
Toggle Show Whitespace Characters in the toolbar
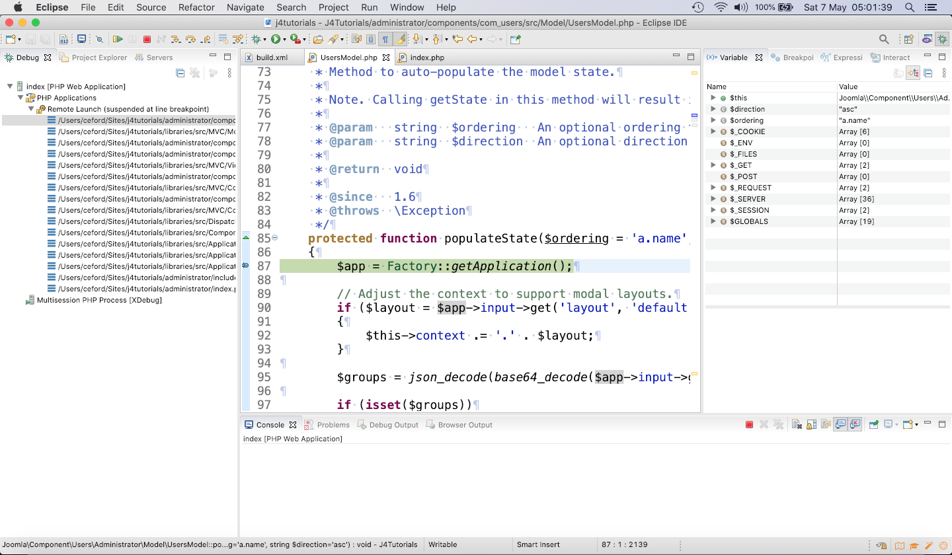click(385, 40)
